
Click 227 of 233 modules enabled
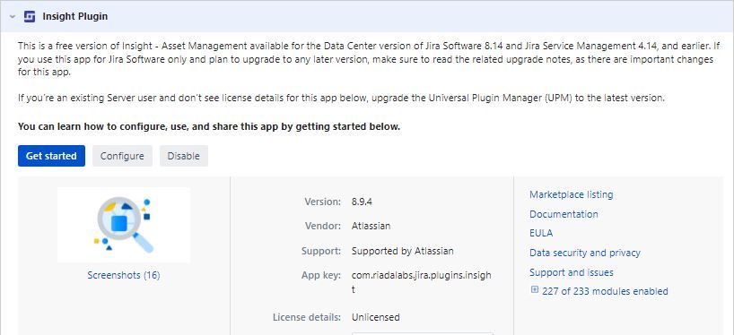tap(605, 291)
